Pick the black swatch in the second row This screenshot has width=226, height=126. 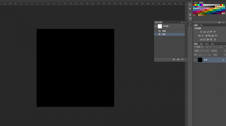(214, 7)
